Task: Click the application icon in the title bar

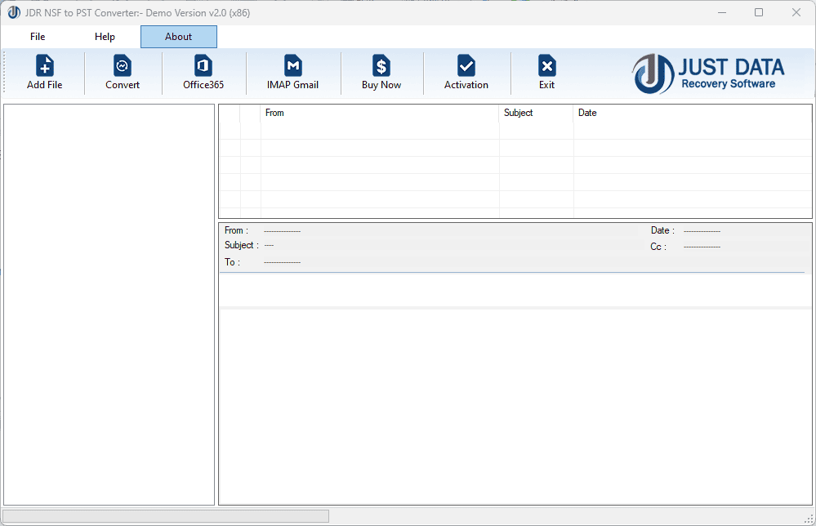Action: pyautogui.click(x=13, y=12)
